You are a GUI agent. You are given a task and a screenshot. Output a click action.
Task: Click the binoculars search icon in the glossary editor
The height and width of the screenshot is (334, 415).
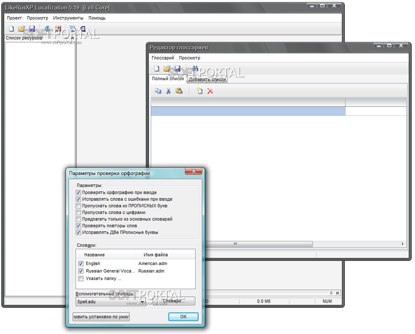pos(195,69)
